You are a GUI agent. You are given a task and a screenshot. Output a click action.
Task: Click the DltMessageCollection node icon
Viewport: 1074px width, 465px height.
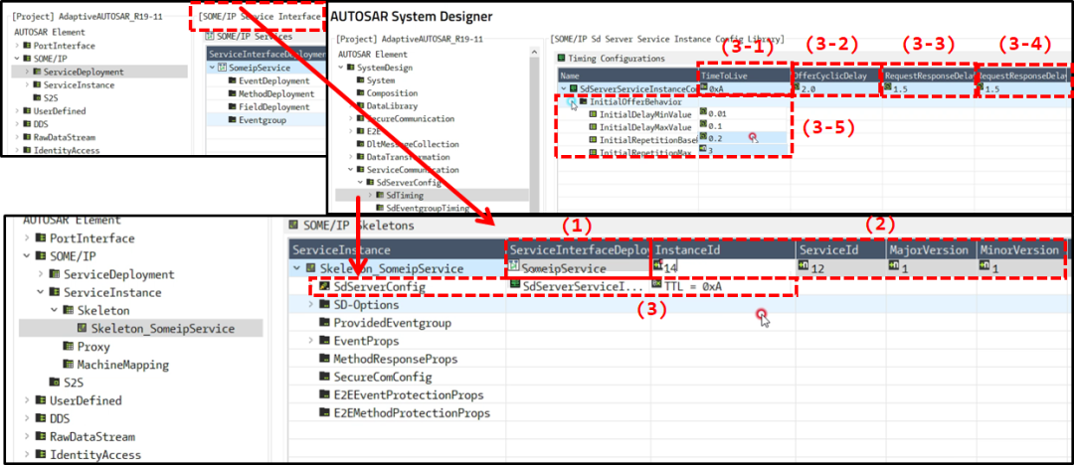coord(360,144)
